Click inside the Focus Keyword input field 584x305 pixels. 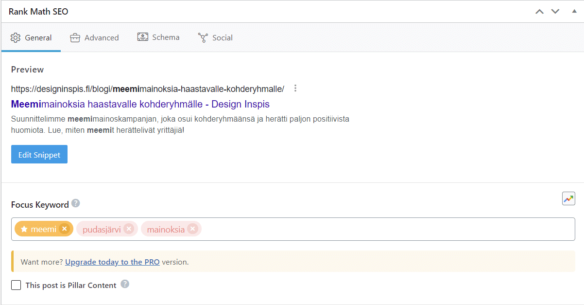[x=384, y=229]
